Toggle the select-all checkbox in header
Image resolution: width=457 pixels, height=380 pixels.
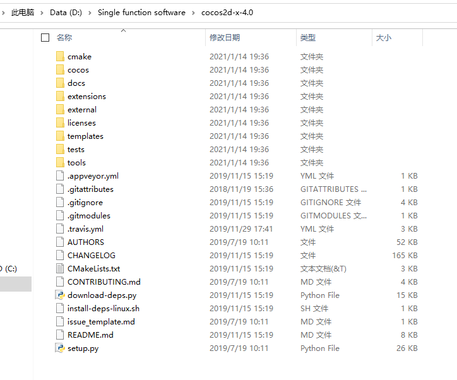[x=45, y=38]
